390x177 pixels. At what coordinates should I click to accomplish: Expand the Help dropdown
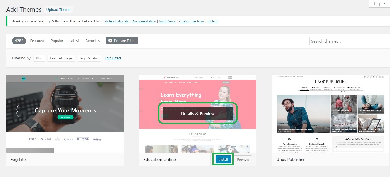(379, 4)
